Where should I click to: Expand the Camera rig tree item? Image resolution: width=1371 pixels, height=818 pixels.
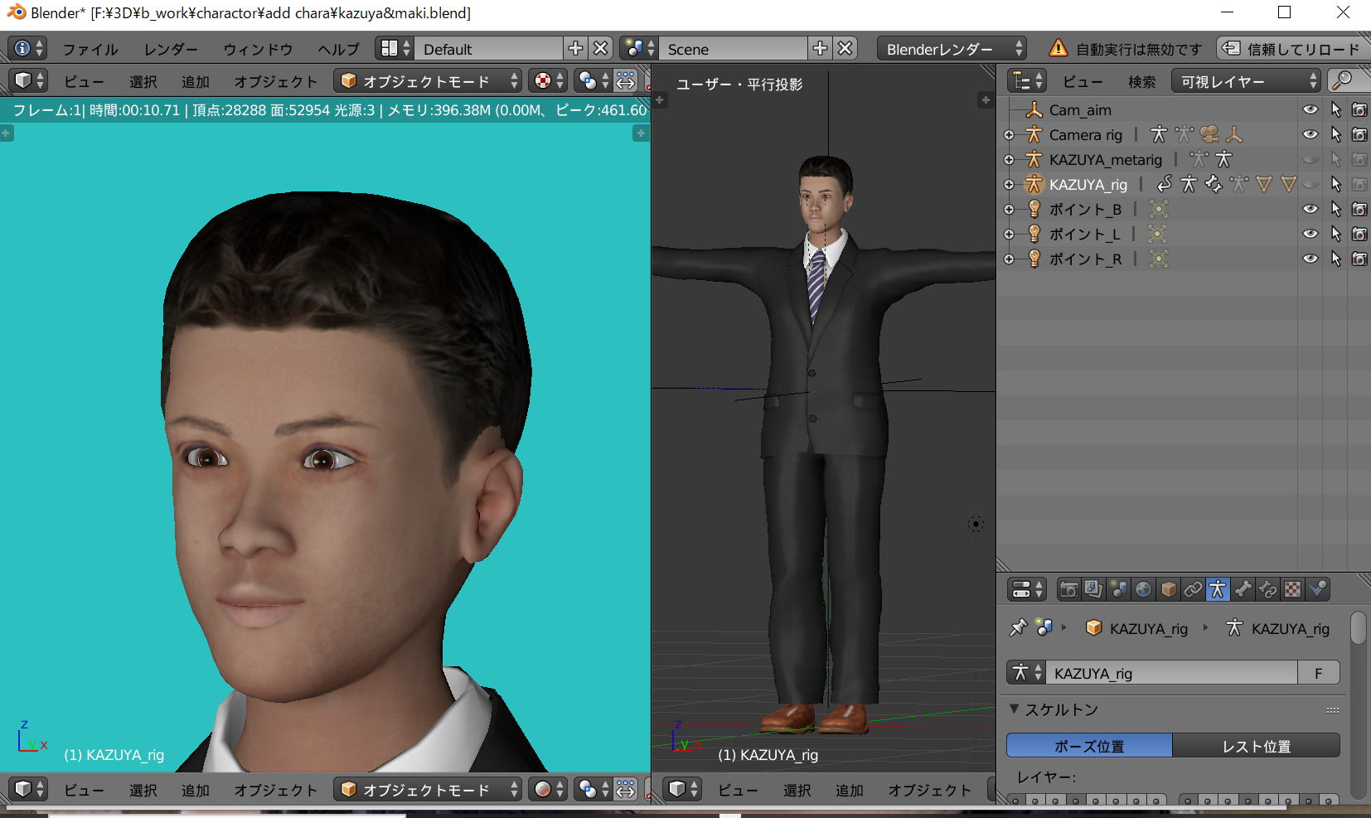(x=1009, y=135)
